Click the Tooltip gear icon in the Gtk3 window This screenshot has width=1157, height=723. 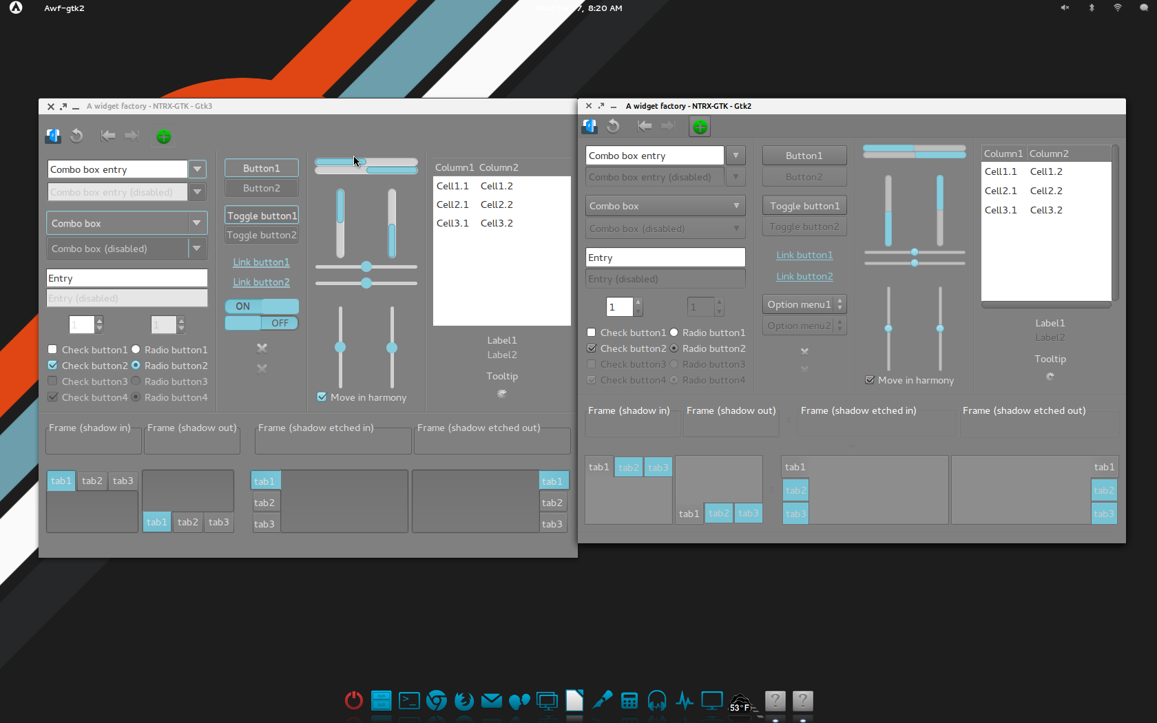point(501,394)
